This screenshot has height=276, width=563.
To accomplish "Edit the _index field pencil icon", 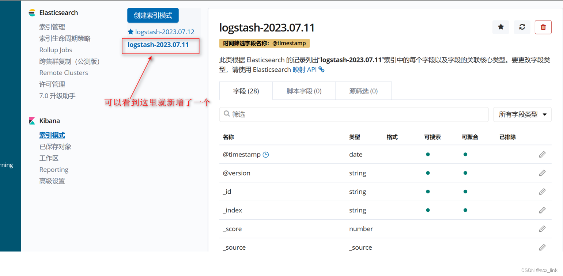I will [x=542, y=210].
